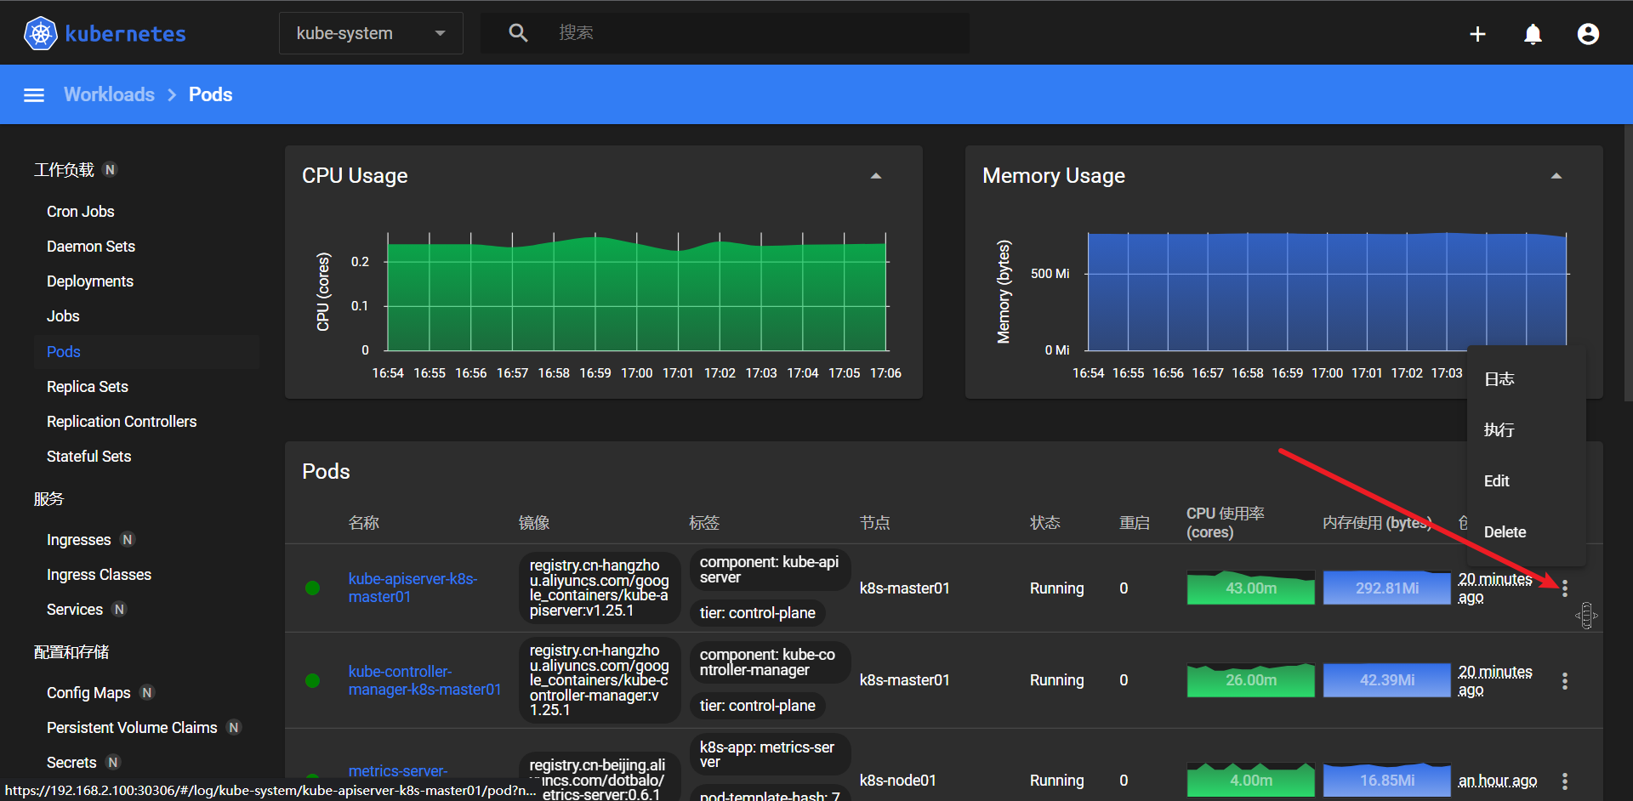Click the 'component: kube-apiserver' label chip
The width and height of the screenshot is (1633, 801).
click(769, 570)
